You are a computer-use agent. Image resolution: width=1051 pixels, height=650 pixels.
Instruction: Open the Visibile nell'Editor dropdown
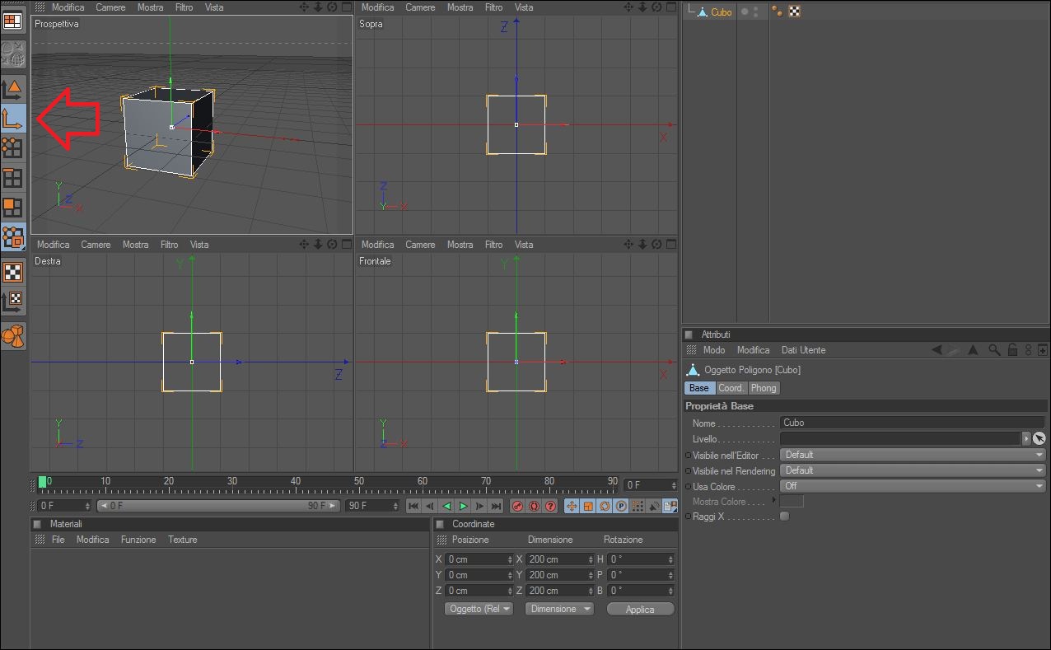913,455
